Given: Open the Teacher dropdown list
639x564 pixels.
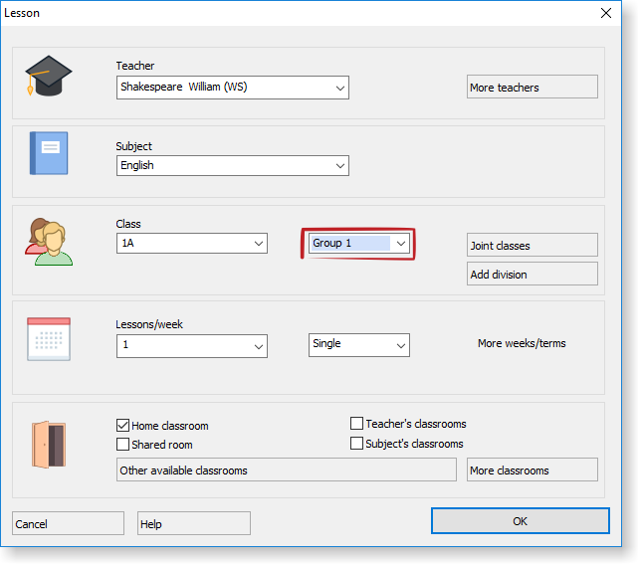Looking at the screenshot, I should coord(340,88).
